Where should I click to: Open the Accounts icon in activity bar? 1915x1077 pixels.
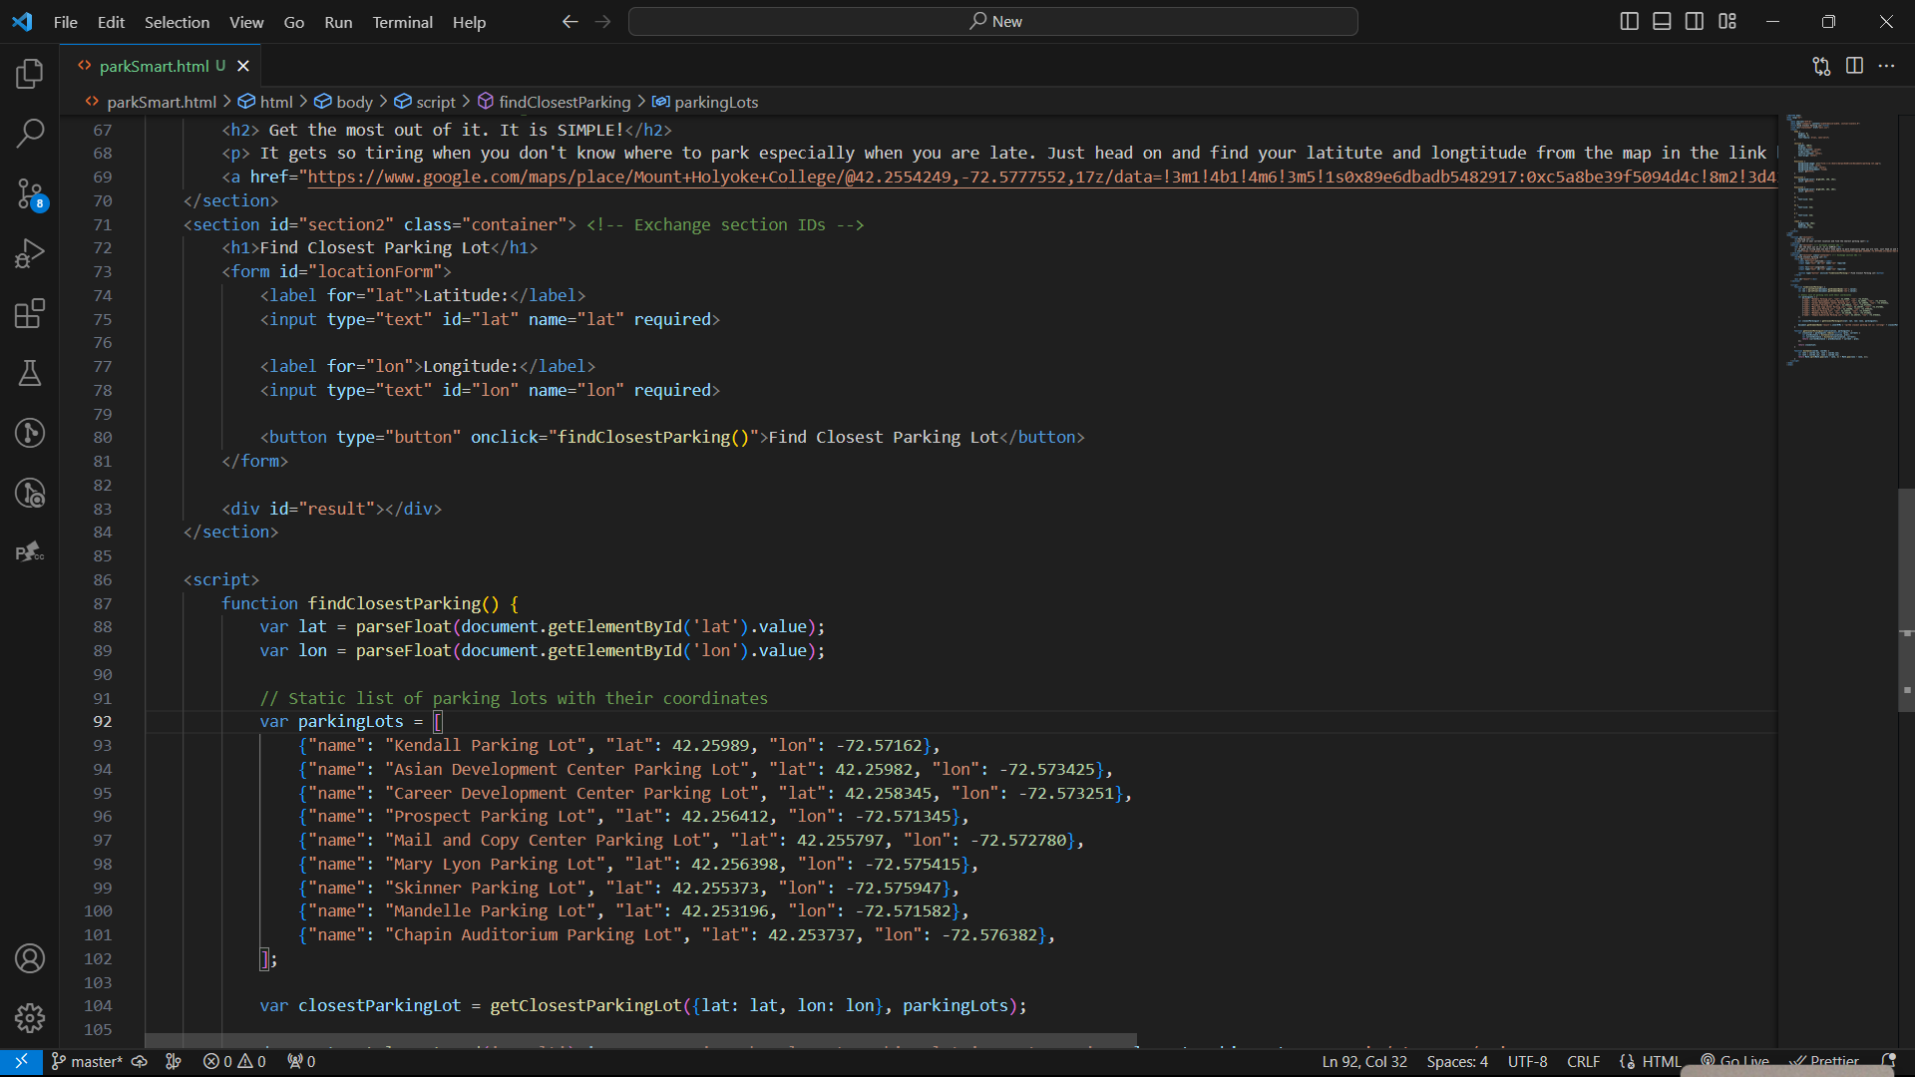click(x=30, y=958)
